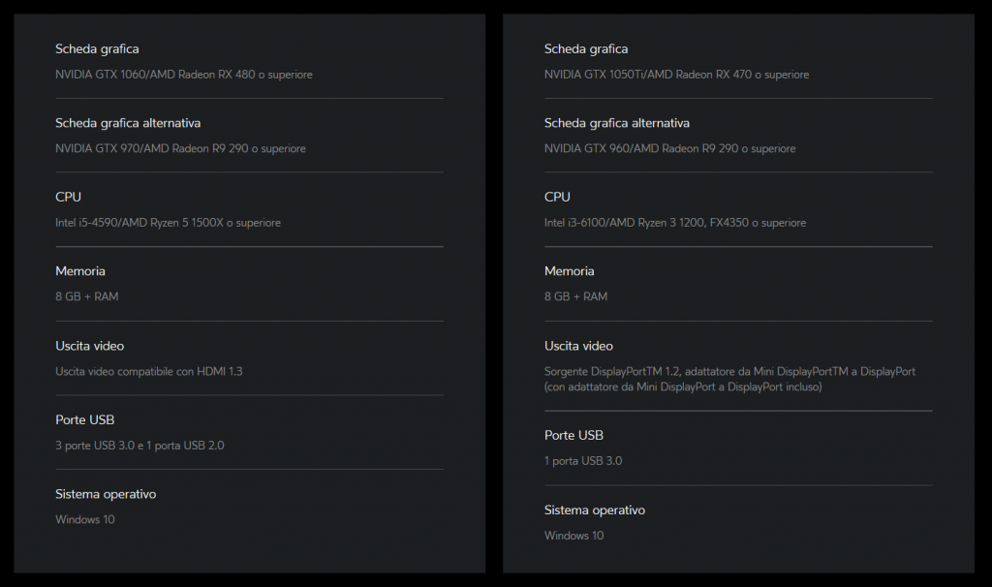The image size is (992, 587).
Task: Select the Intel i5-4590 processor requirement text
Action: pos(168,222)
